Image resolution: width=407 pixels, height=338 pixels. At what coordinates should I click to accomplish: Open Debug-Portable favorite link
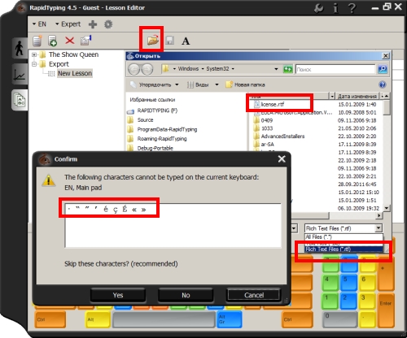[155, 148]
